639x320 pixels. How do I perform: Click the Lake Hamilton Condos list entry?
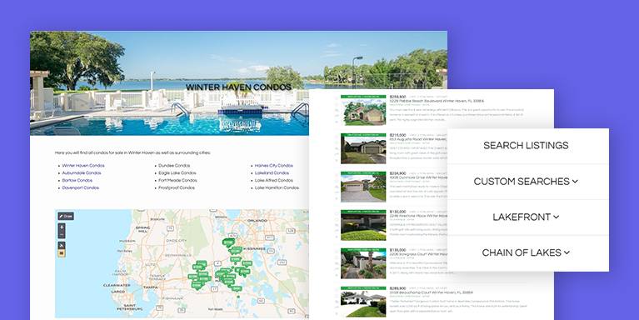click(277, 187)
